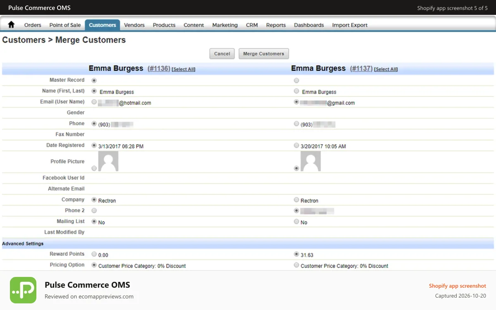The image size is (496, 310).
Task: Open the Marketing tab
Action: coord(225,25)
